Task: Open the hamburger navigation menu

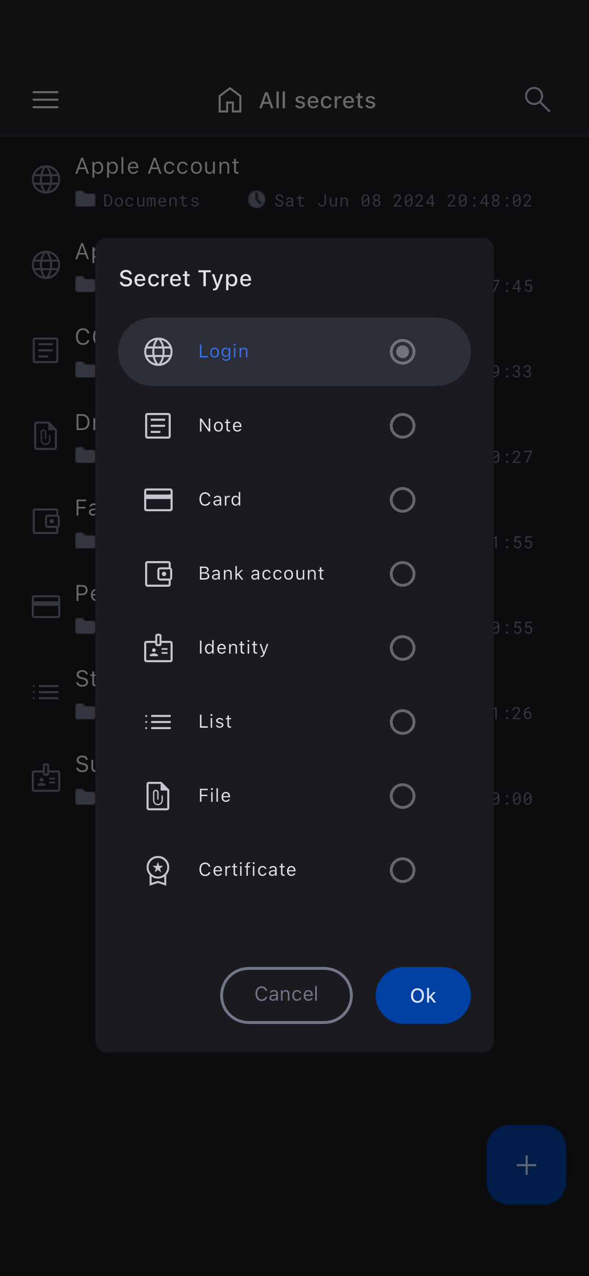Action: [46, 100]
